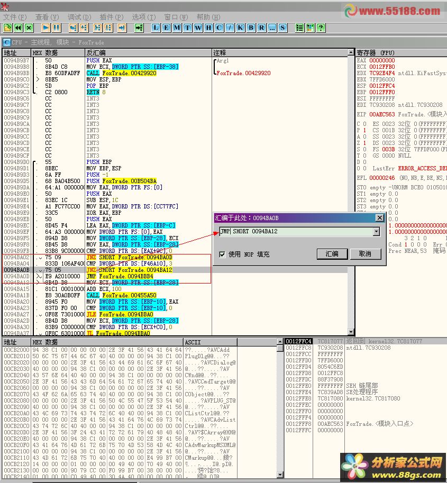The image size is (447, 483).
Task: Click the disassembly scrollbar down arrow
Action: 351,332
